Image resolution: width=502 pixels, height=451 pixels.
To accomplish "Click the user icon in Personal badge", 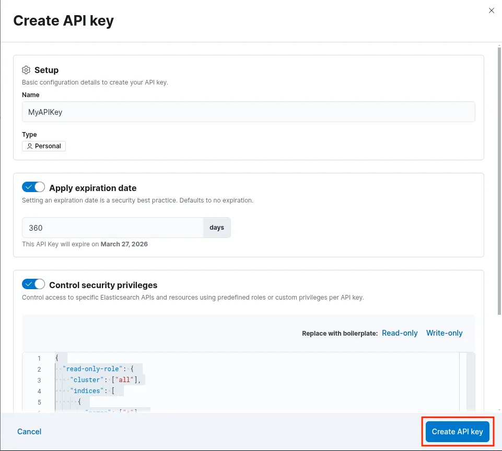I will (x=30, y=146).
